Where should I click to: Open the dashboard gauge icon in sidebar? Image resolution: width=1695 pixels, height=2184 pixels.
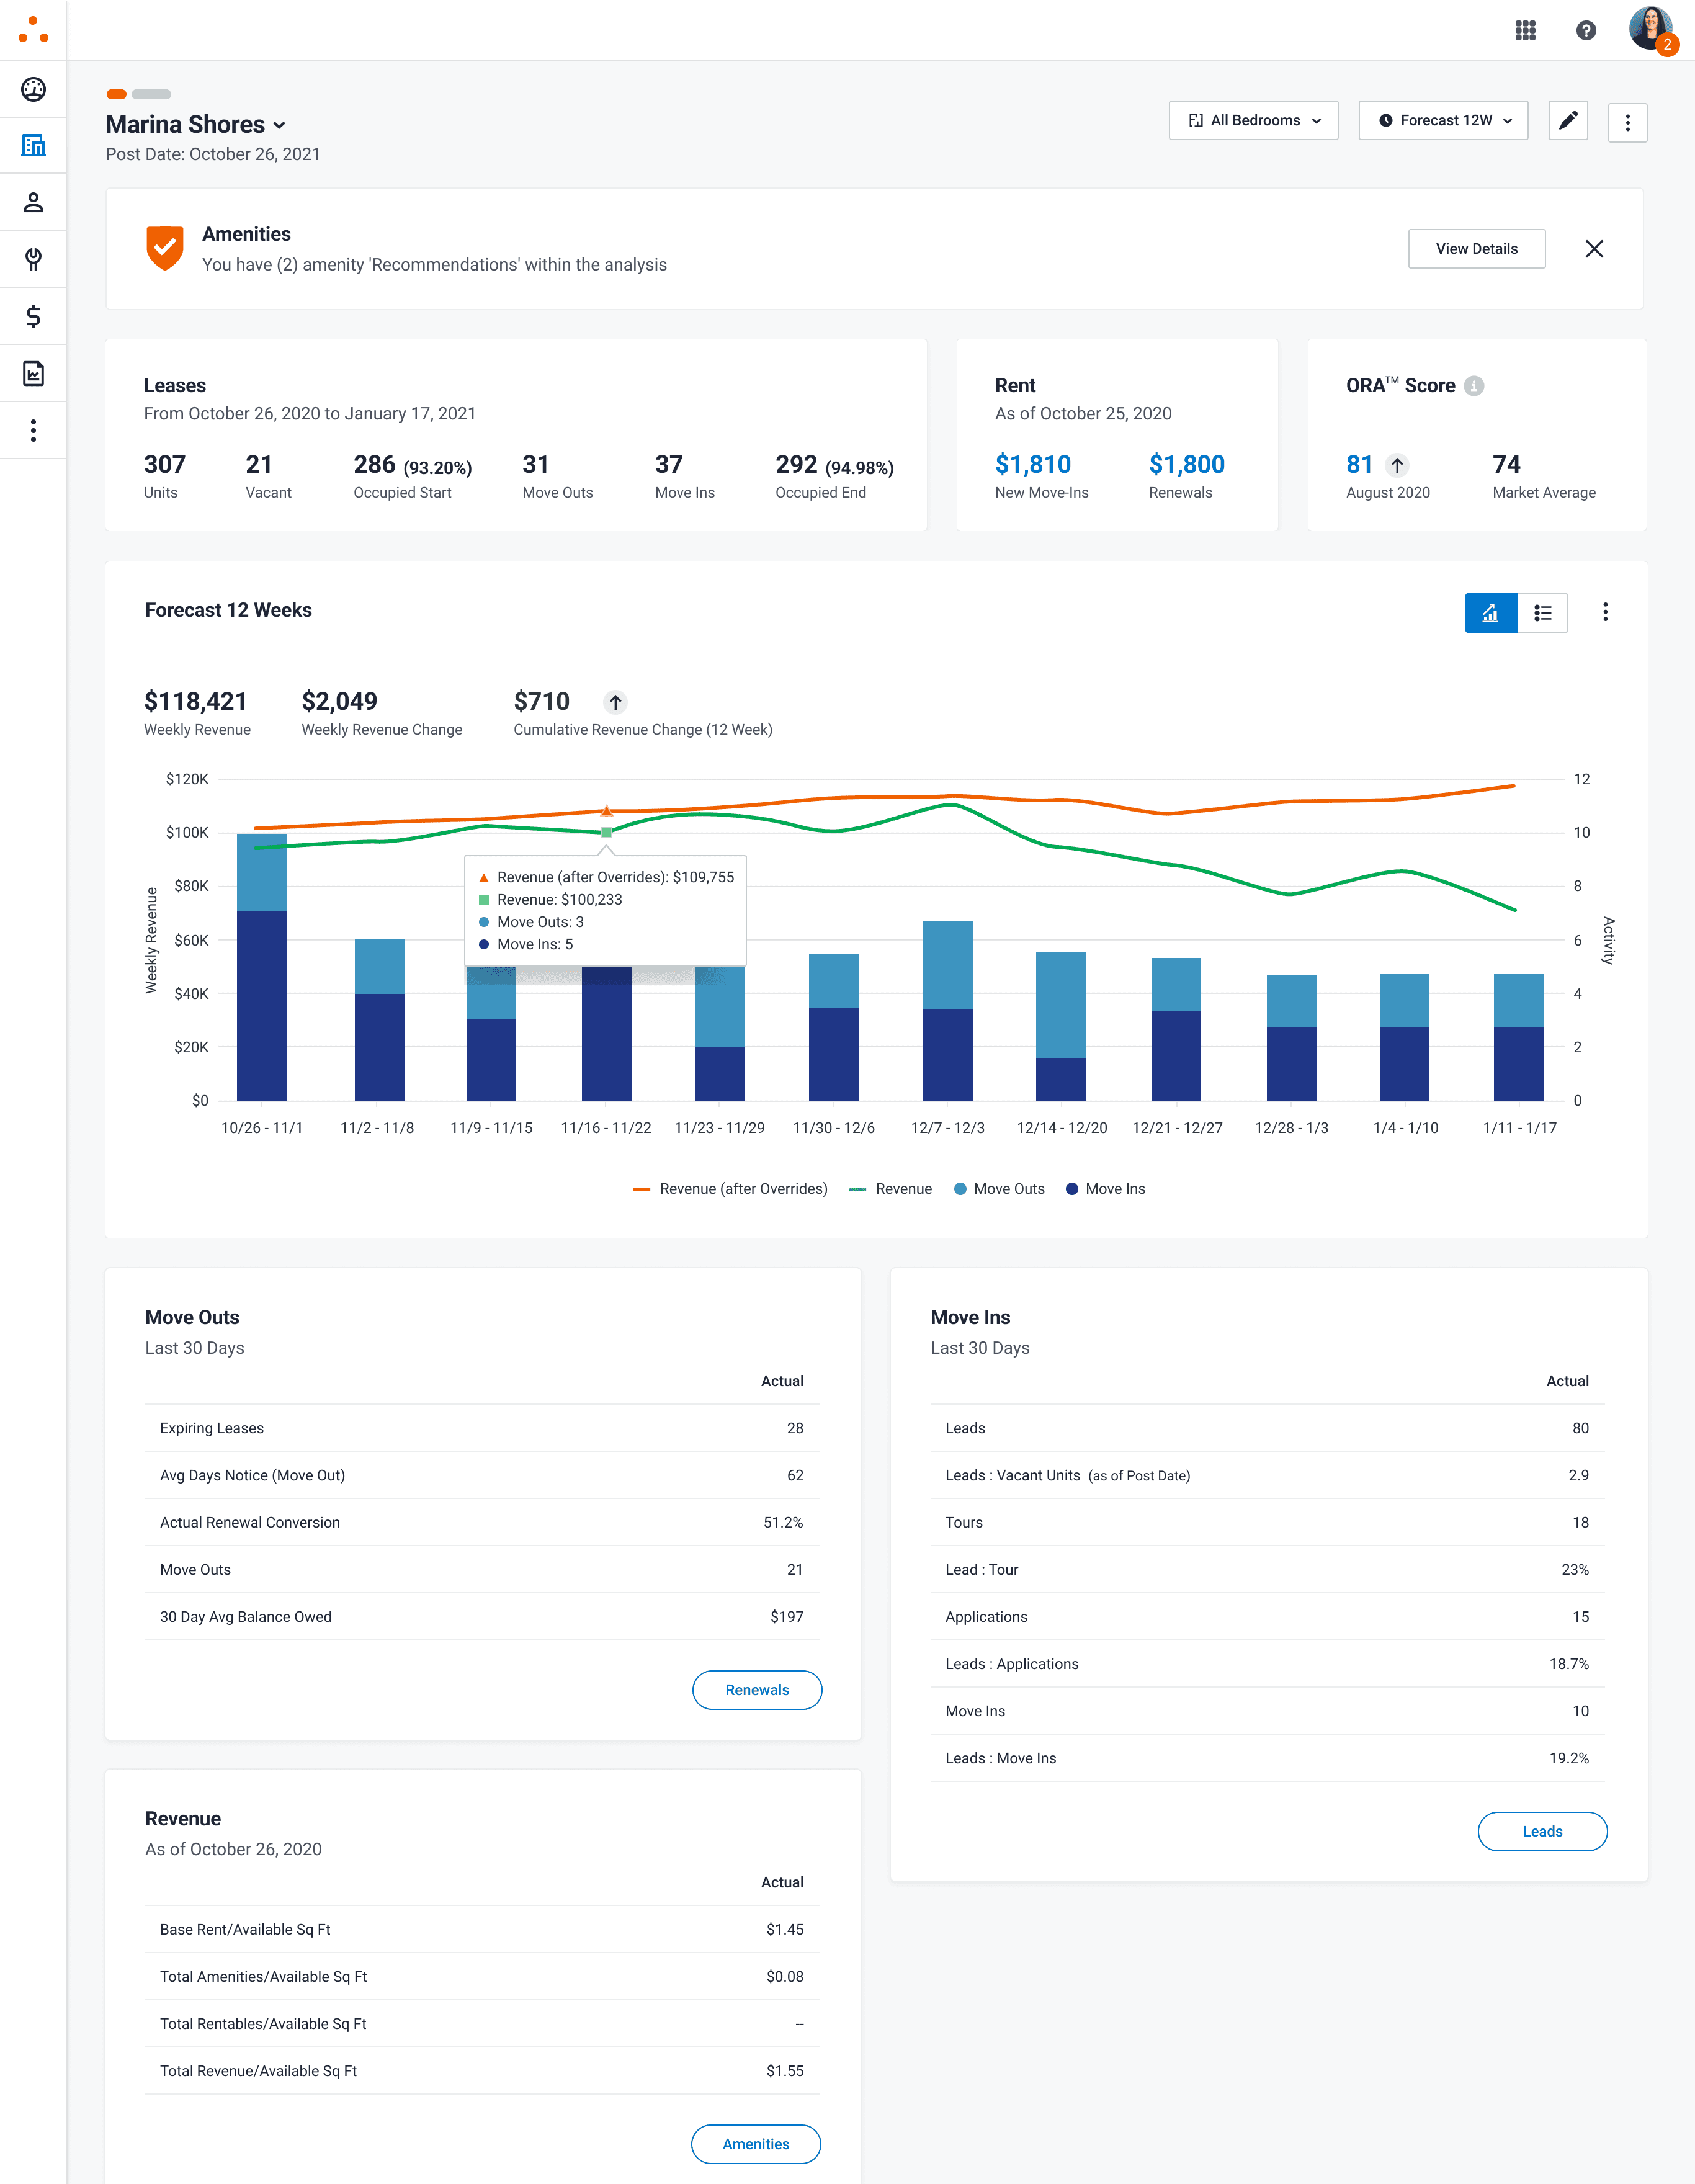(33, 89)
